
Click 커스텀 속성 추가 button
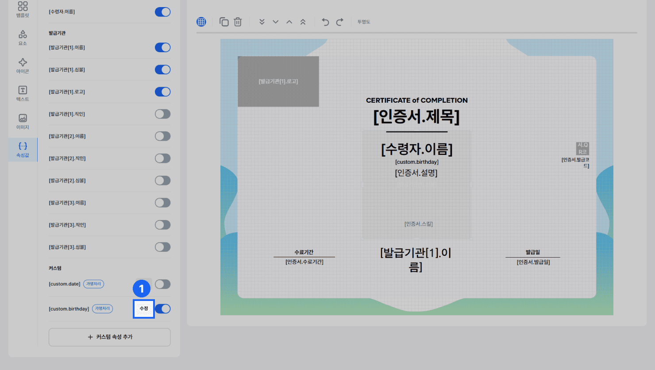point(110,337)
